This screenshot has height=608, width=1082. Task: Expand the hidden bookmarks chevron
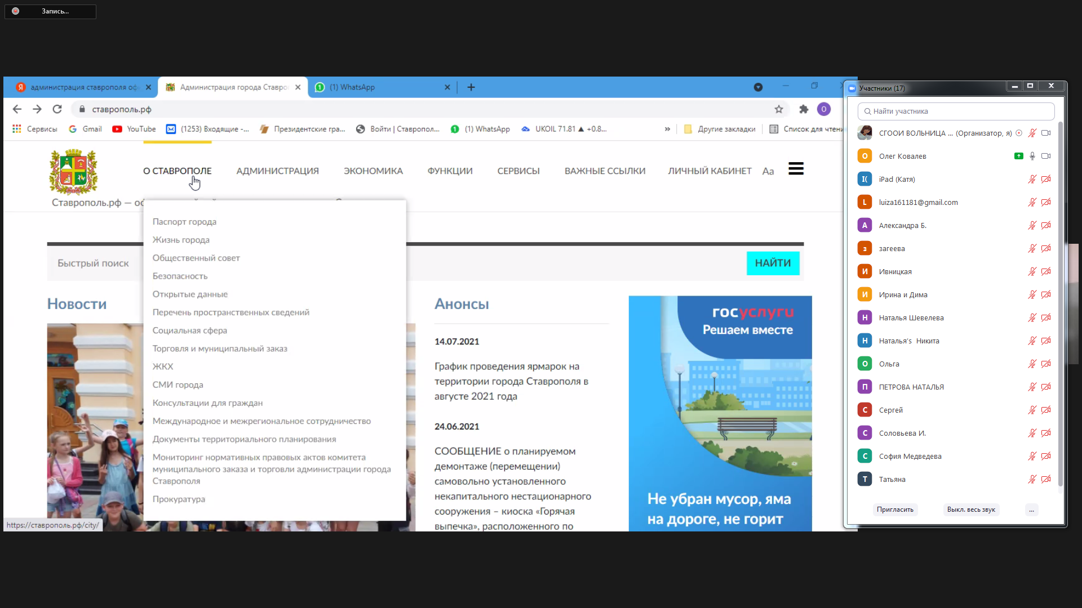[x=667, y=129]
